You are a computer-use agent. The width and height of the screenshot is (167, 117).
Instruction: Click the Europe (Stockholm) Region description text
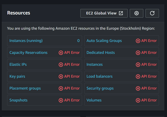tap(81, 28)
